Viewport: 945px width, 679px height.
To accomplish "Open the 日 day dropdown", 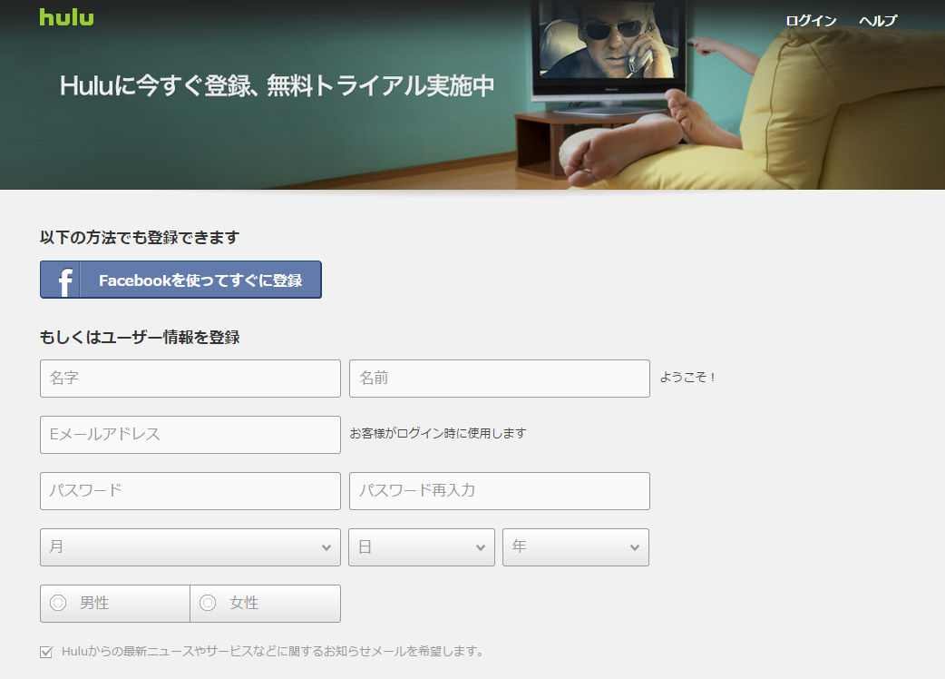I will tap(422, 547).
